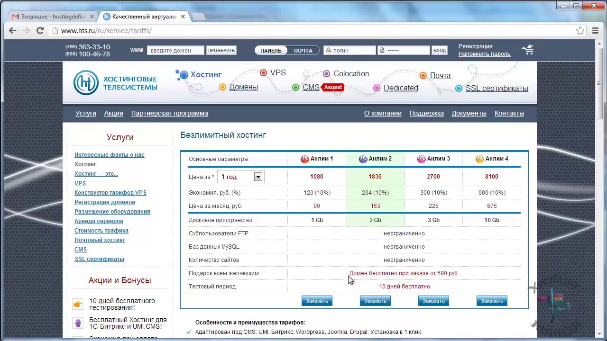Open the Поддержка menu item
Viewport: 607px width, 341px height.
(427, 113)
